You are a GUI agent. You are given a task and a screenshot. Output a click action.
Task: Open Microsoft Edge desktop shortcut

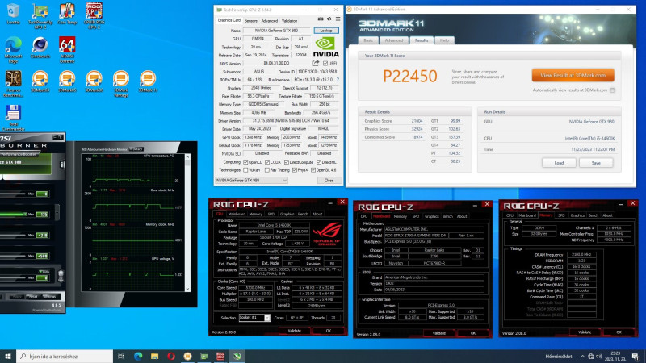(x=13, y=50)
